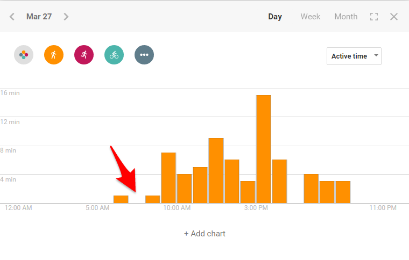Open more activities ellipsis icon
Viewport: 409px width, 260px height.
(x=144, y=54)
